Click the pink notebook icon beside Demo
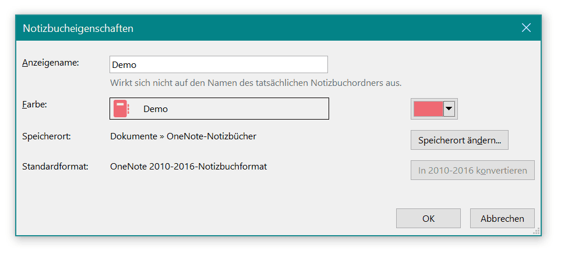The image size is (561, 263). tap(121, 109)
